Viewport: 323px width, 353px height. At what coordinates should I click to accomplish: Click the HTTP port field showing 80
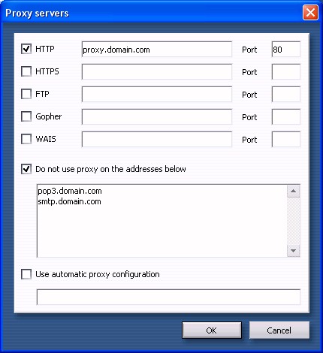point(286,50)
